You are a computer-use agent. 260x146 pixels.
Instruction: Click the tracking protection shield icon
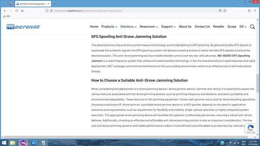click(x=47, y=11)
